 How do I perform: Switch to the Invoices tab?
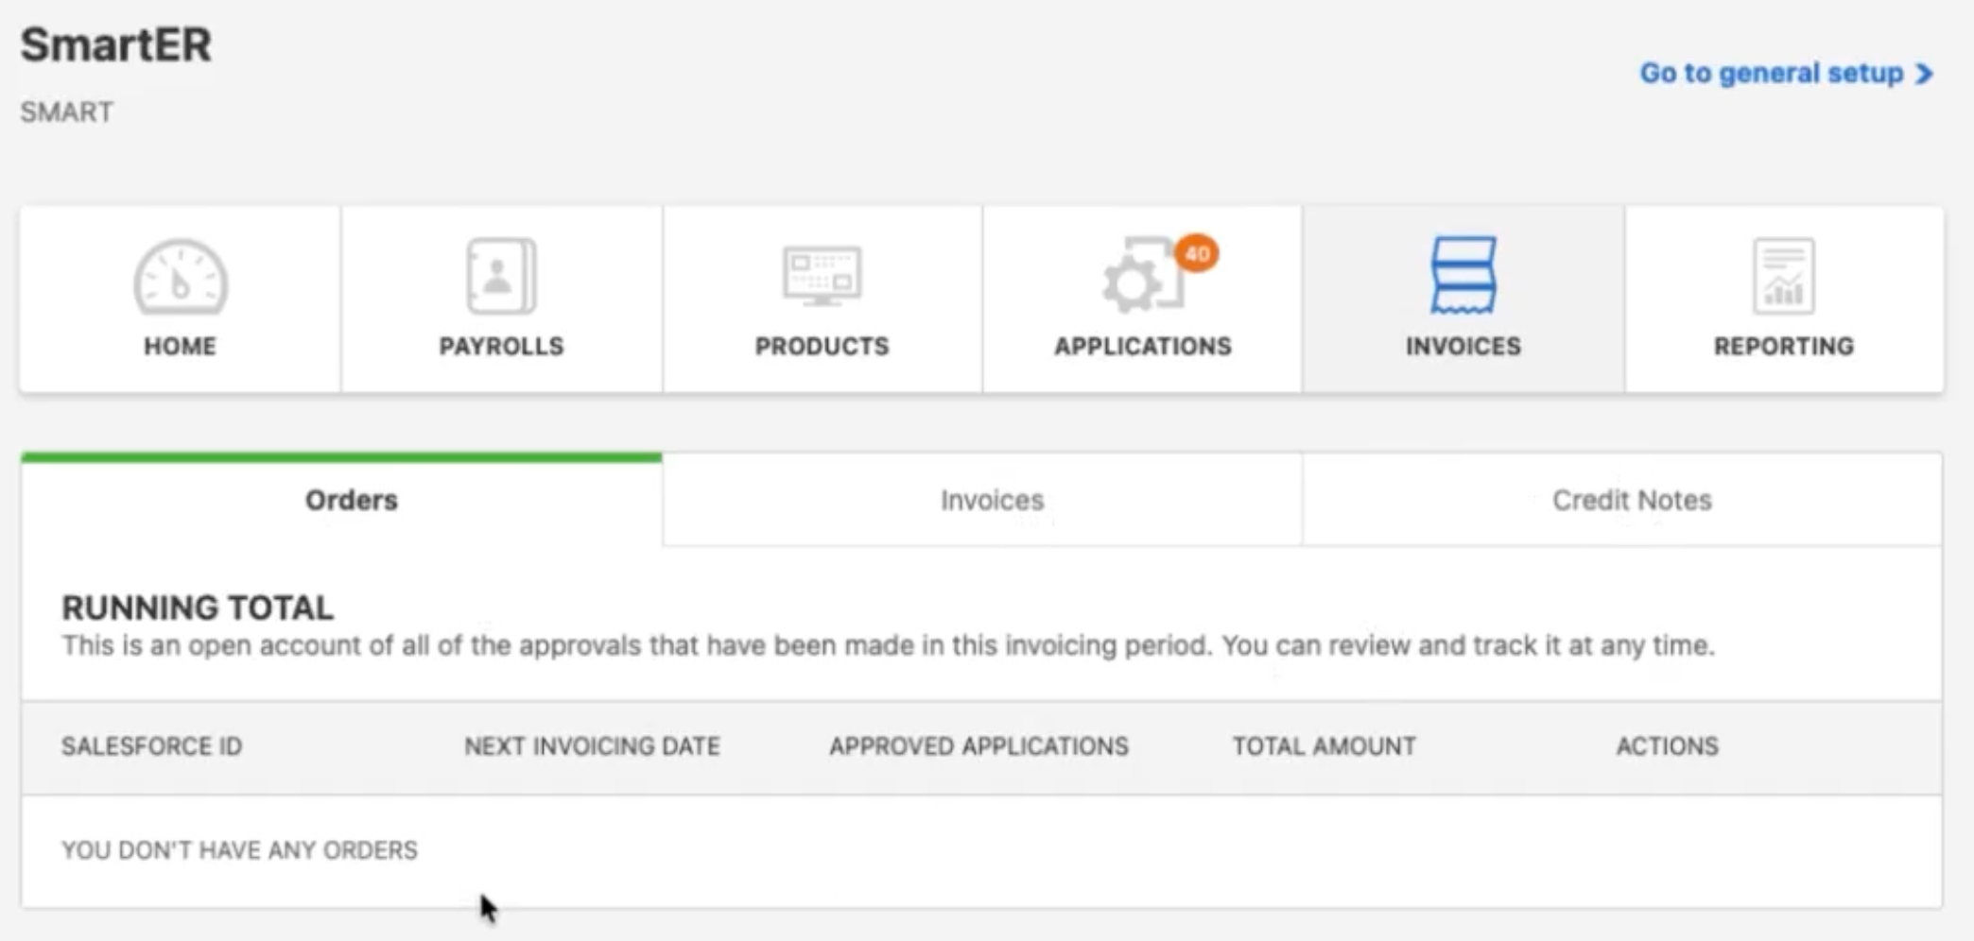click(x=989, y=500)
